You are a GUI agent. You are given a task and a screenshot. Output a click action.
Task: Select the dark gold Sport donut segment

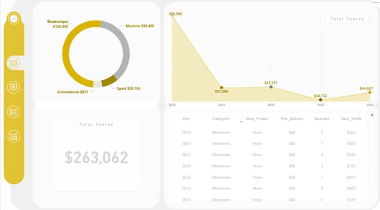pos(110,81)
